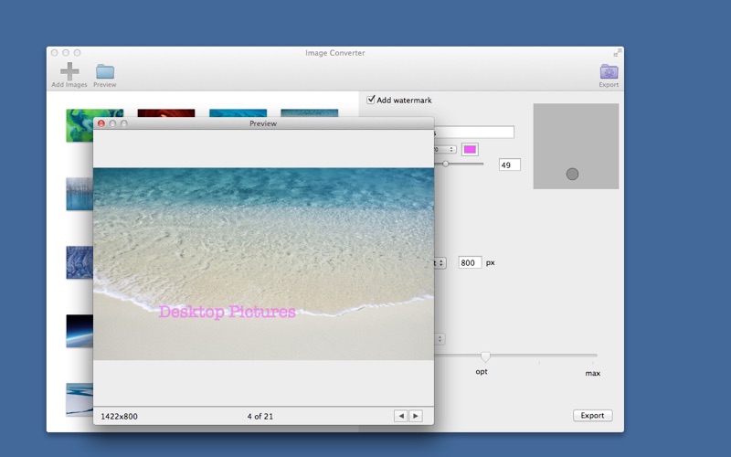Click the watermark text input field
This screenshot has height=457, width=731.
click(474, 132)
